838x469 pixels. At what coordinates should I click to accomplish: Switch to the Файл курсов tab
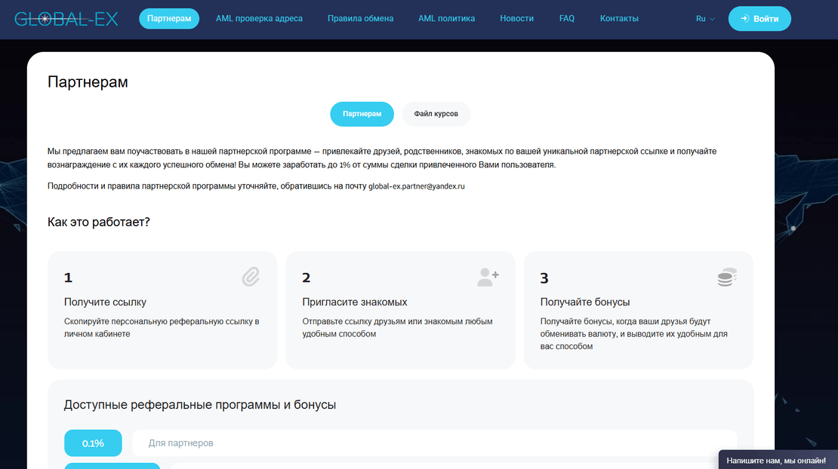436,114
